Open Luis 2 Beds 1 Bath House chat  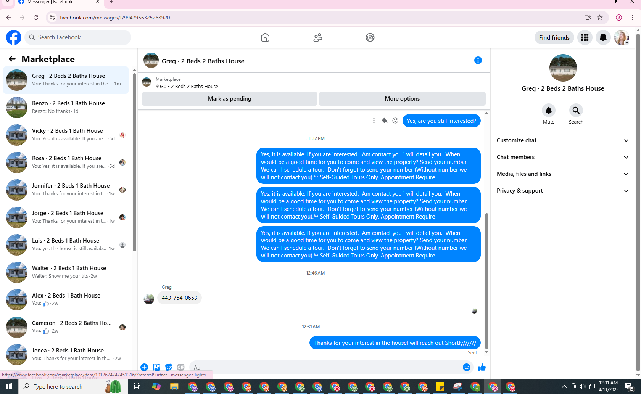point(66,245)
